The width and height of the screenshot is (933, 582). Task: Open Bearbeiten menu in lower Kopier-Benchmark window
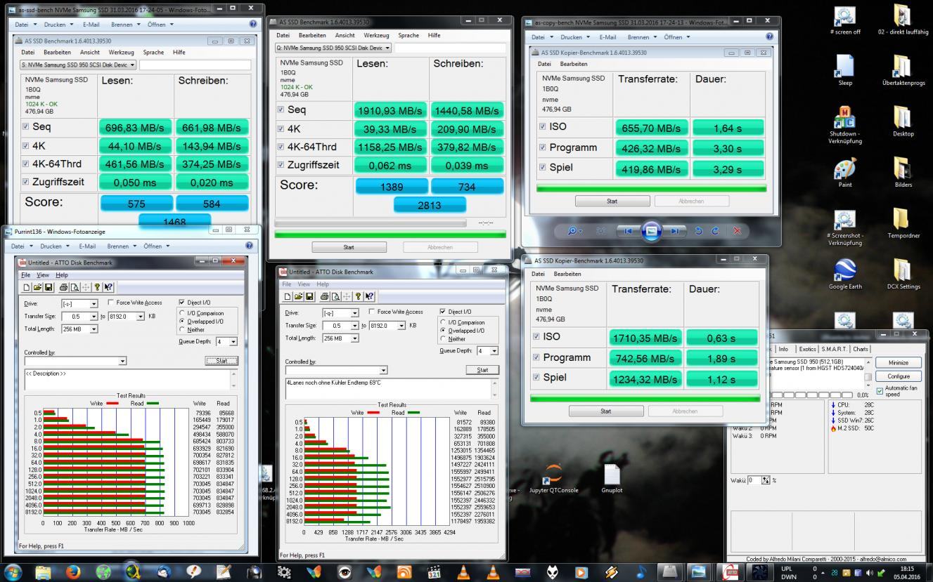(x=567, y=274)
